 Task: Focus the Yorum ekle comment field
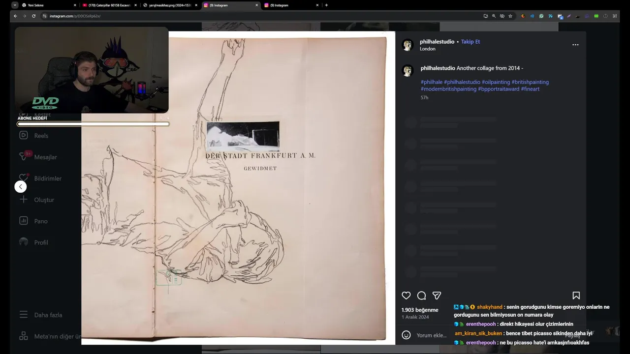[432, 335]
